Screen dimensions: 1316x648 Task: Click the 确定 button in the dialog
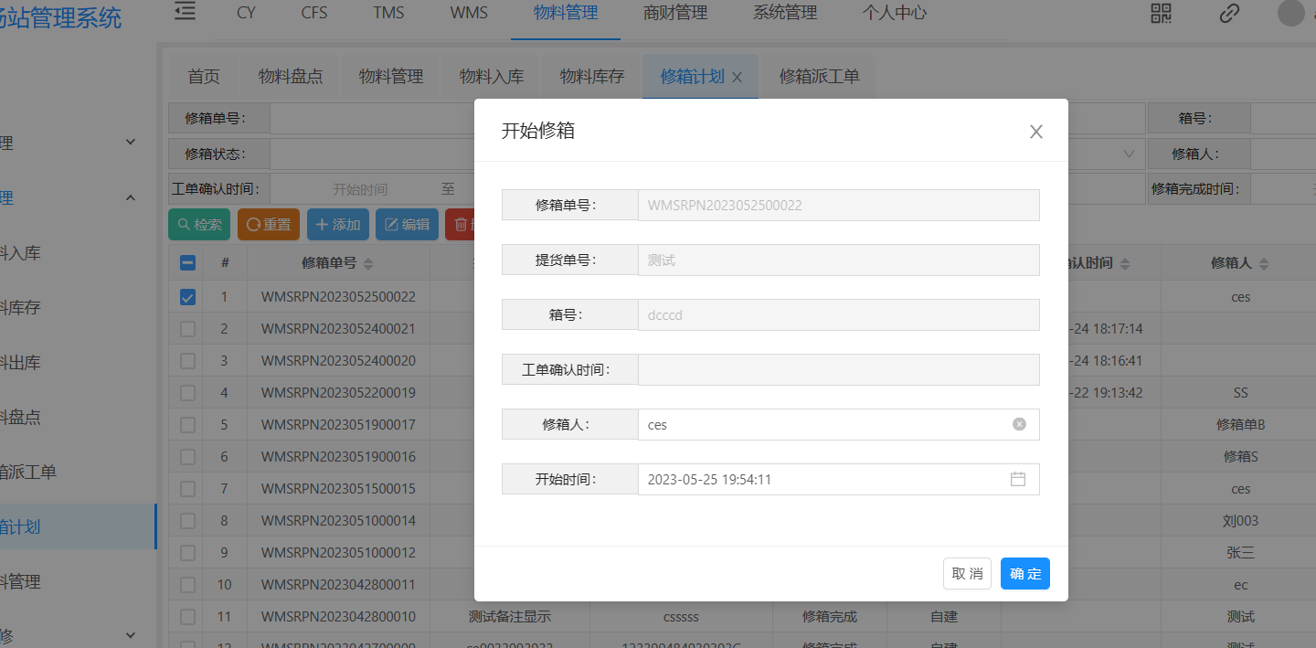1024,574
